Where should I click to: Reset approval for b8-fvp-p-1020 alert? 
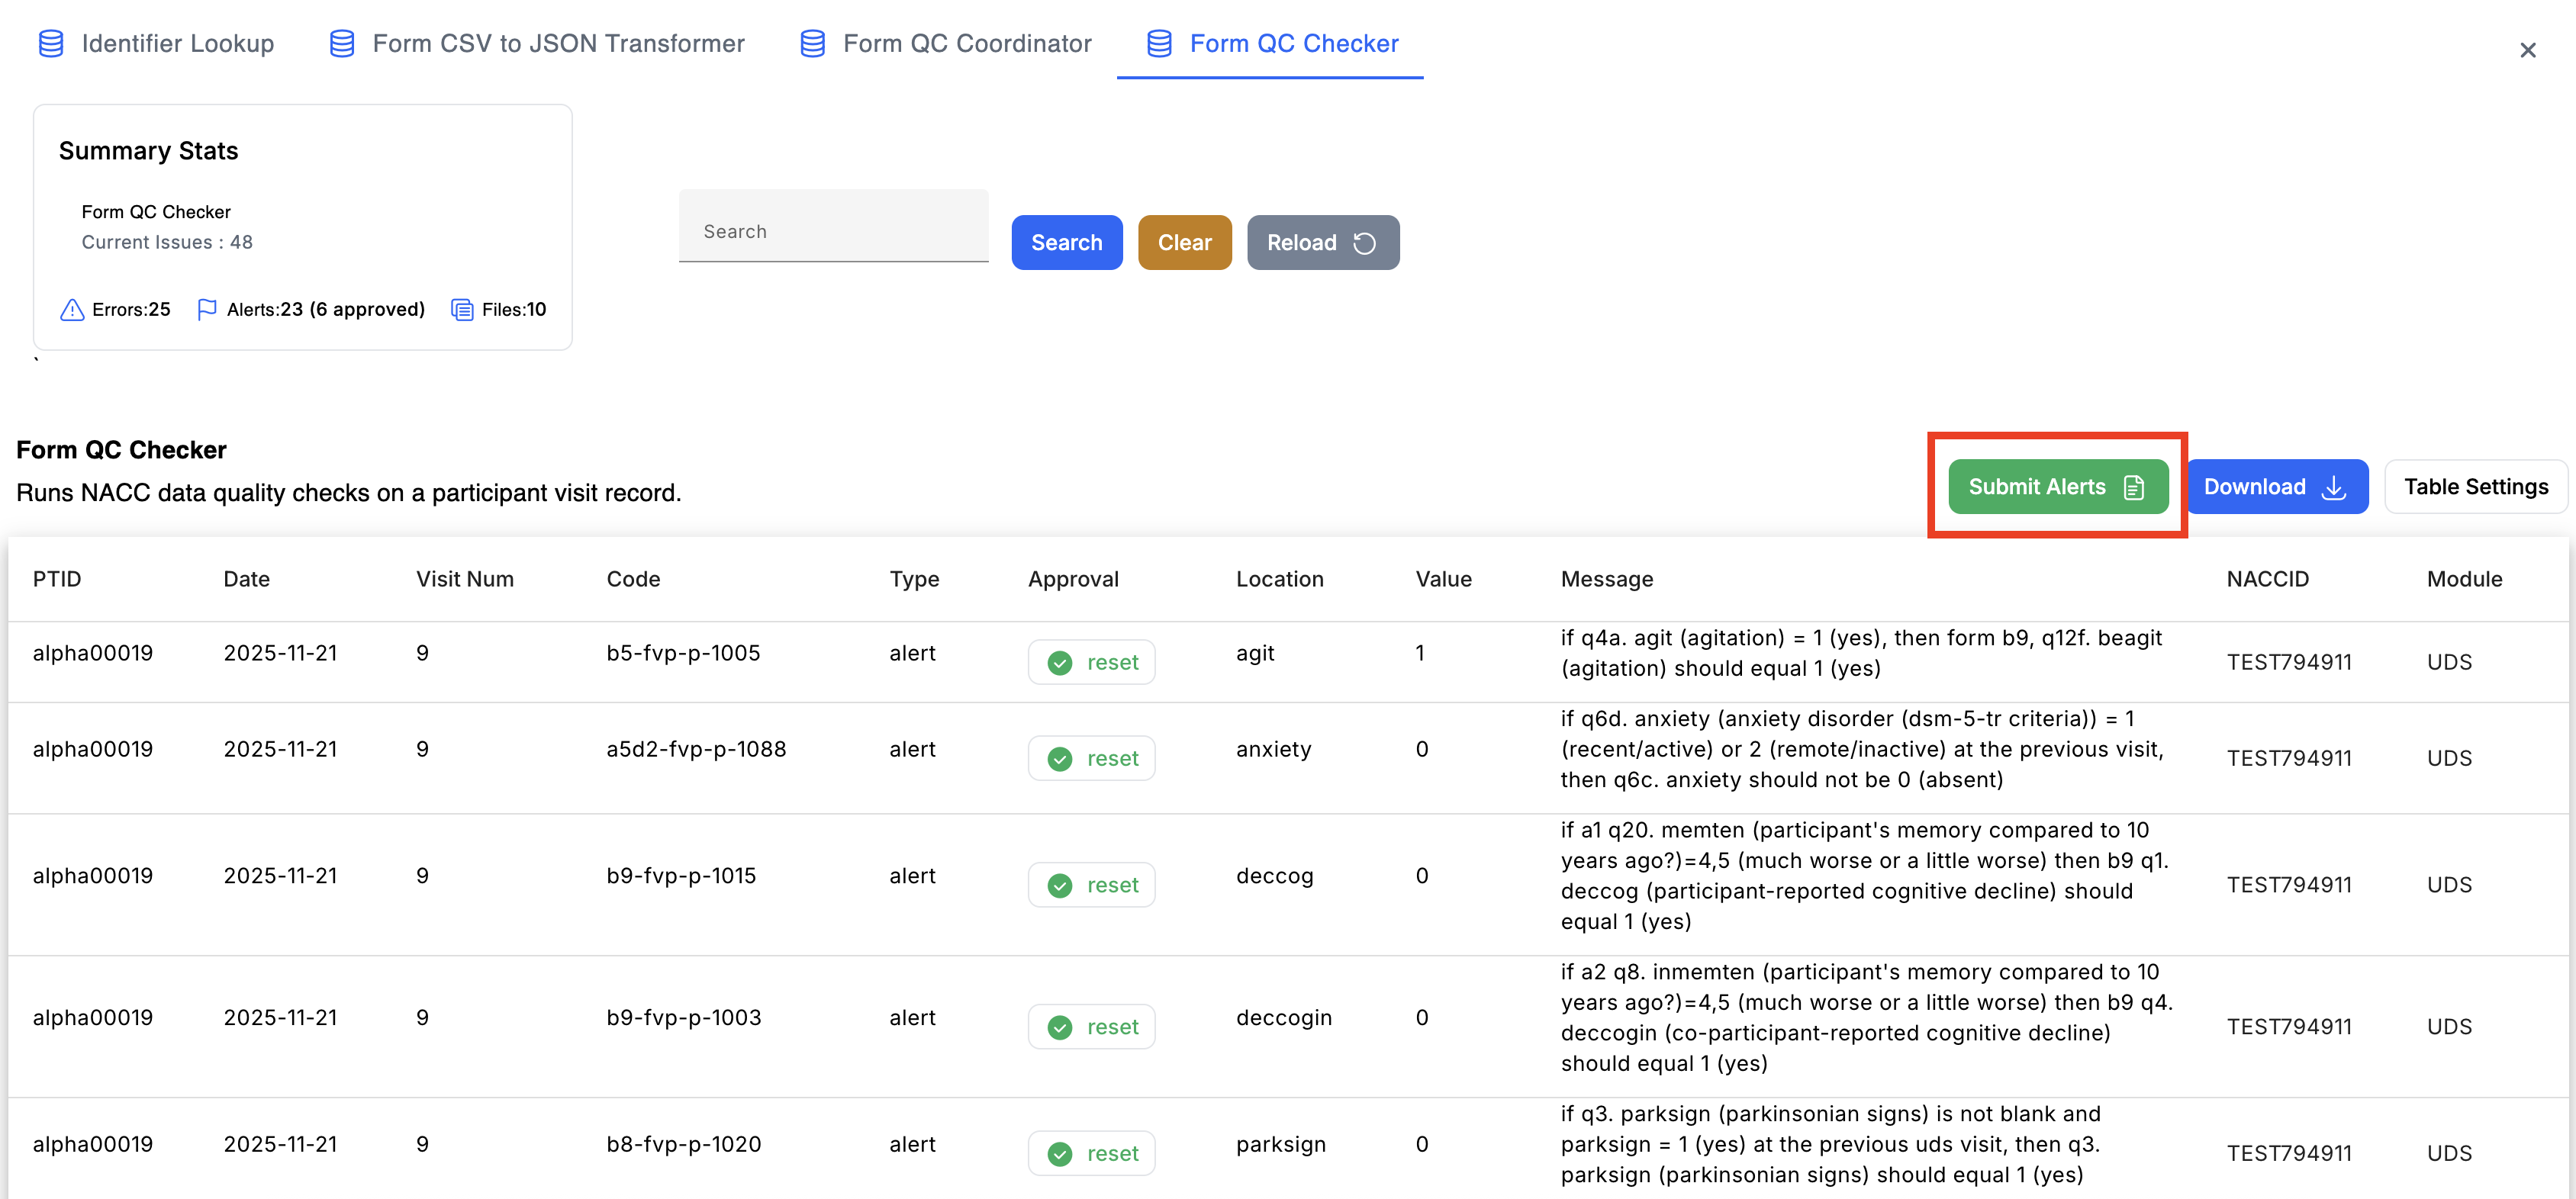[x=1092, y=1154]
